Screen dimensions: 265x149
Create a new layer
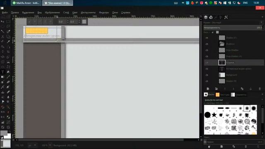pyautogui.click(x=208, y=89)
